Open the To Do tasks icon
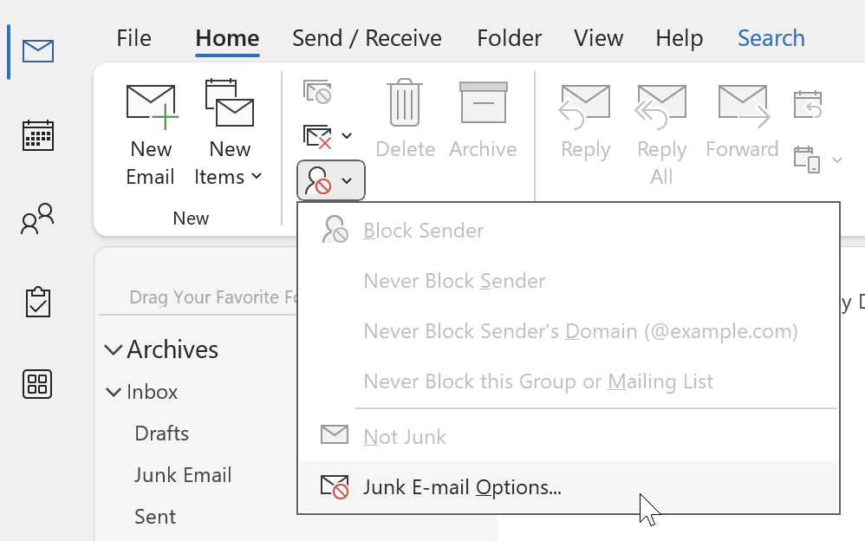The height and width of the screenshot is (541, 865). coord(36,302)
